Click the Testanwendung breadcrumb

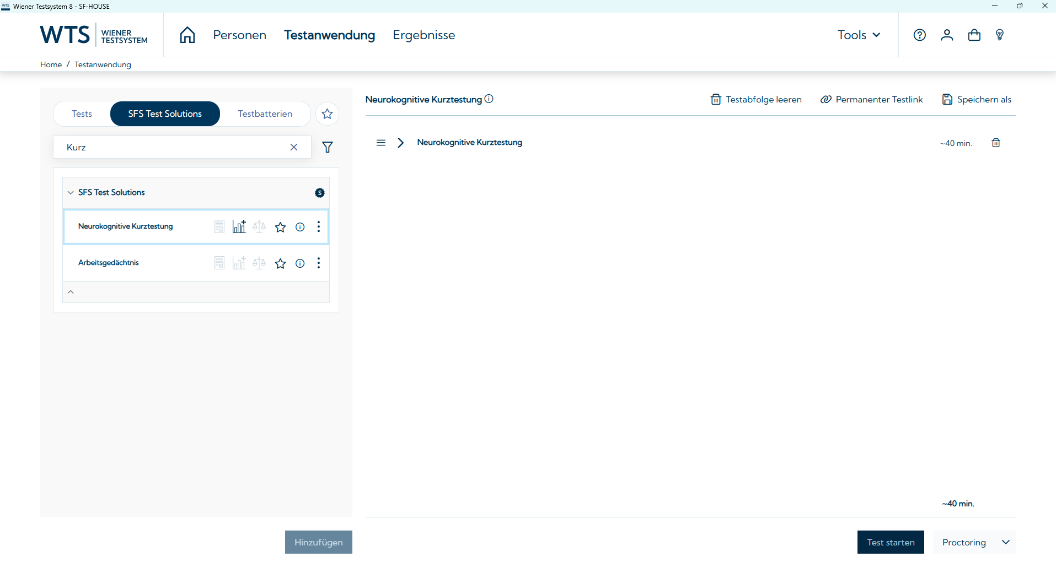click(103, 64)
